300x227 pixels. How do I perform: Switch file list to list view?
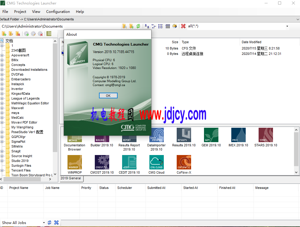pyautogui.click(x=161, y=26)
